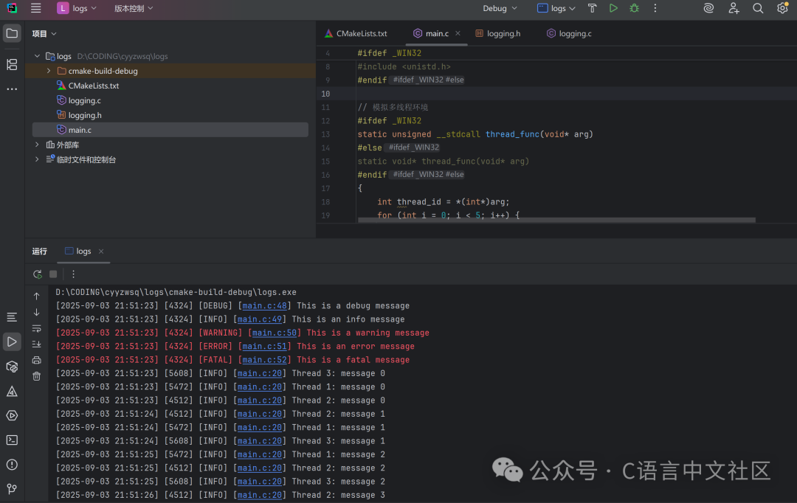Select main.c in project tree
Screen dimensions: 797x503
pos(170,130)
